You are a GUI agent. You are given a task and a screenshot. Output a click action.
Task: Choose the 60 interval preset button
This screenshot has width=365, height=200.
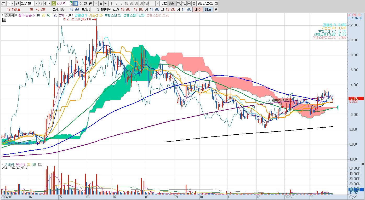(141, 3)
